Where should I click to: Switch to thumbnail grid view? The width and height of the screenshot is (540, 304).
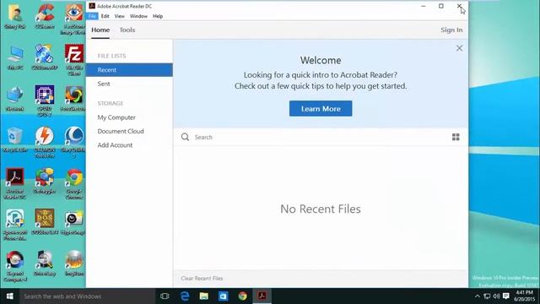pyautogui.click(x=456, y=137)
